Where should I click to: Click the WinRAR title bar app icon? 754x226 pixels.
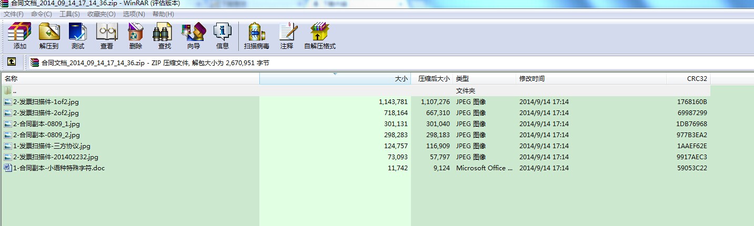click(x=4, y=3)
